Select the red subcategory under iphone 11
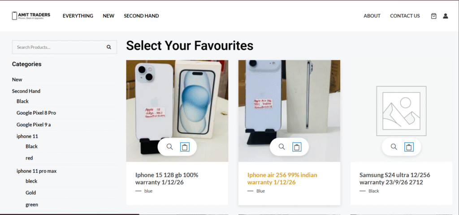 [29, 158]
